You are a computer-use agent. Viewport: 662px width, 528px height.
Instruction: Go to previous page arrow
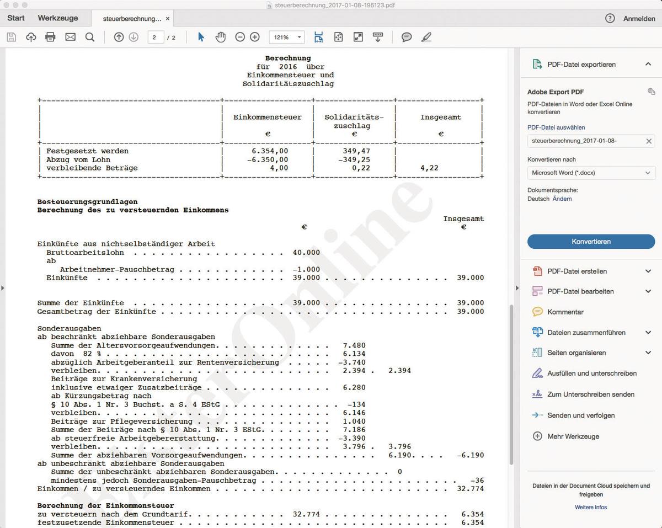pos(119,37)
